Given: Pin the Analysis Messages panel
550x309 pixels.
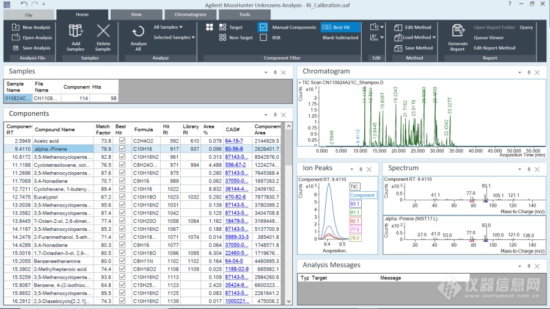Looking at the screenshot, I should click(529, 266).
